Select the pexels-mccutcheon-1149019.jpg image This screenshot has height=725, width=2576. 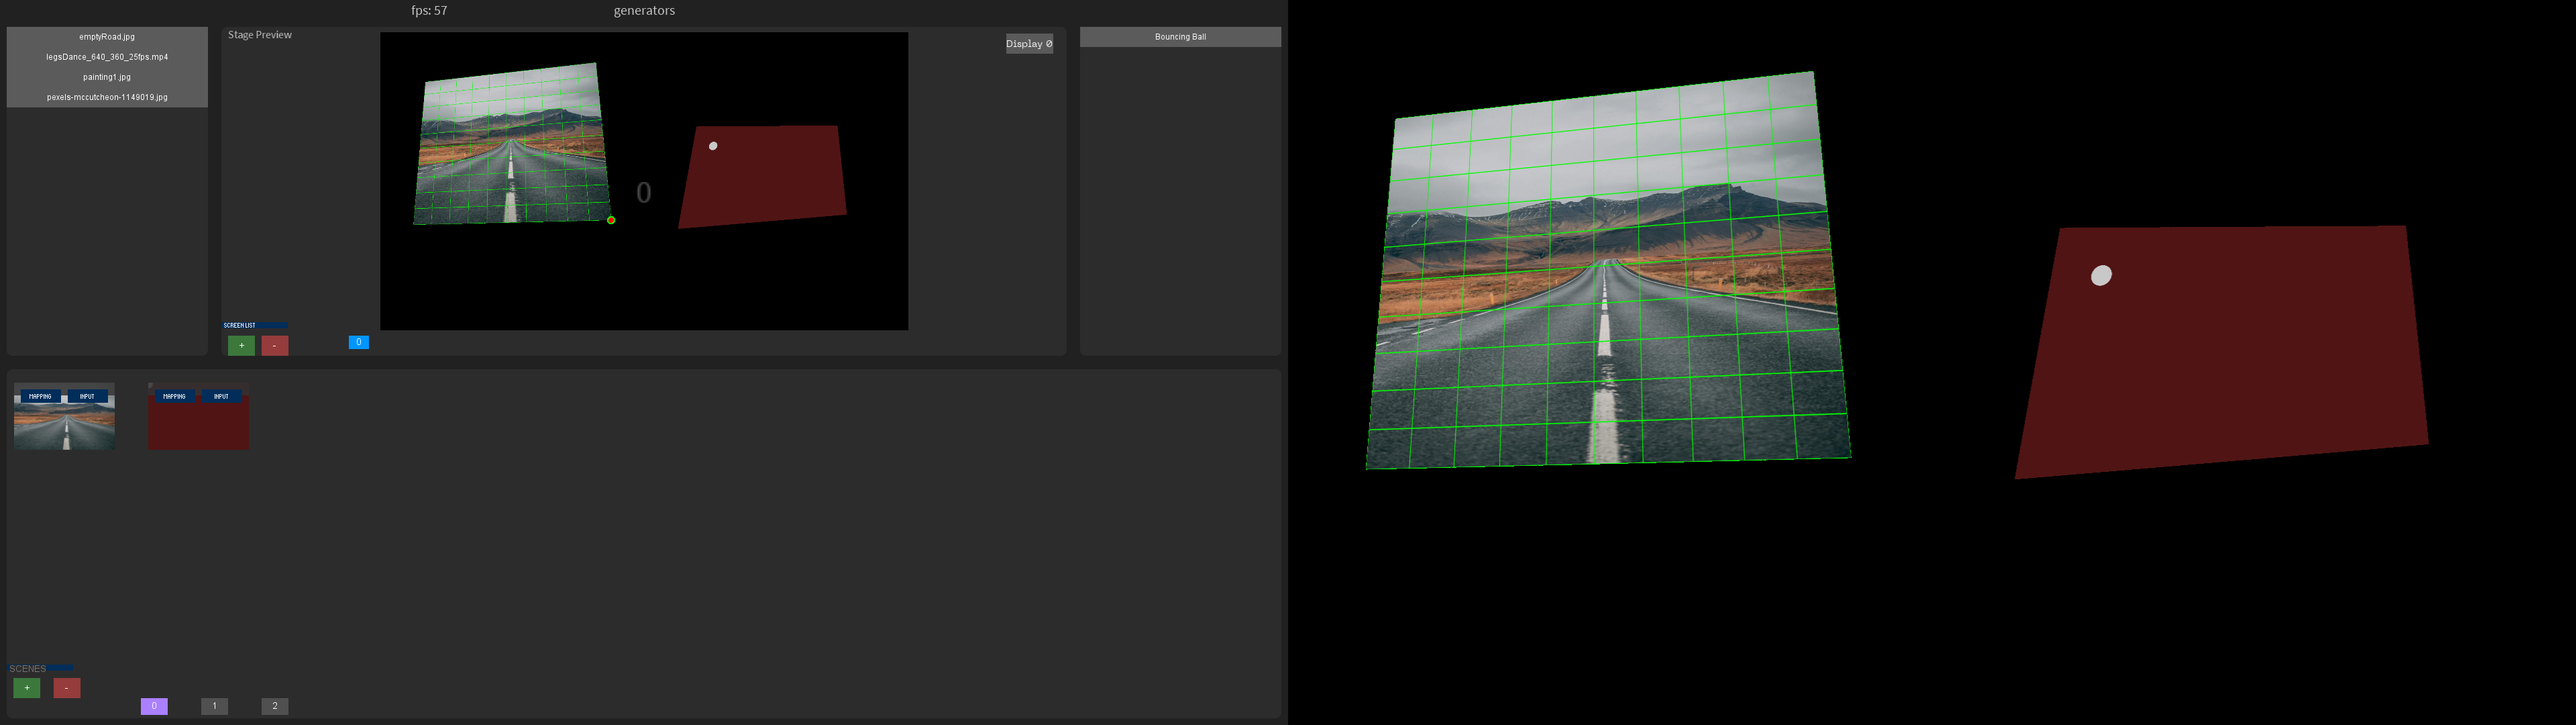tap(106, 96)
